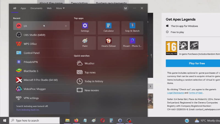
Task: Run the Top news quick search
Action: click(x=109, y=72)
